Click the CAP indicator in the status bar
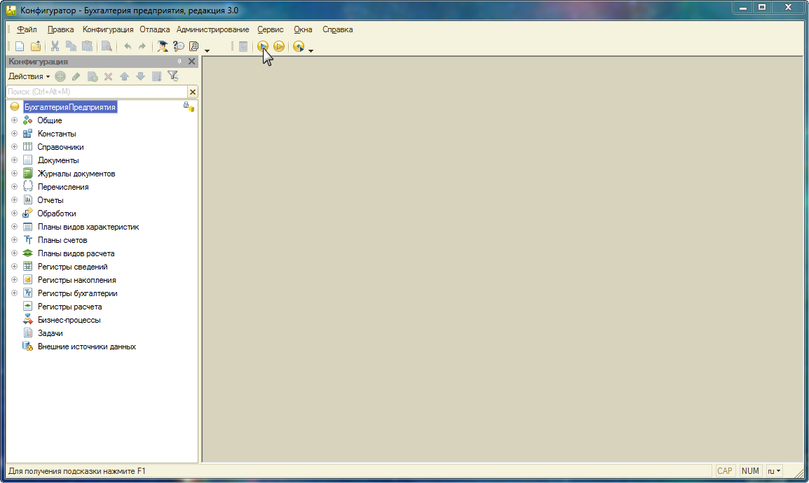809x483 pixels. (x=724, y=470)
